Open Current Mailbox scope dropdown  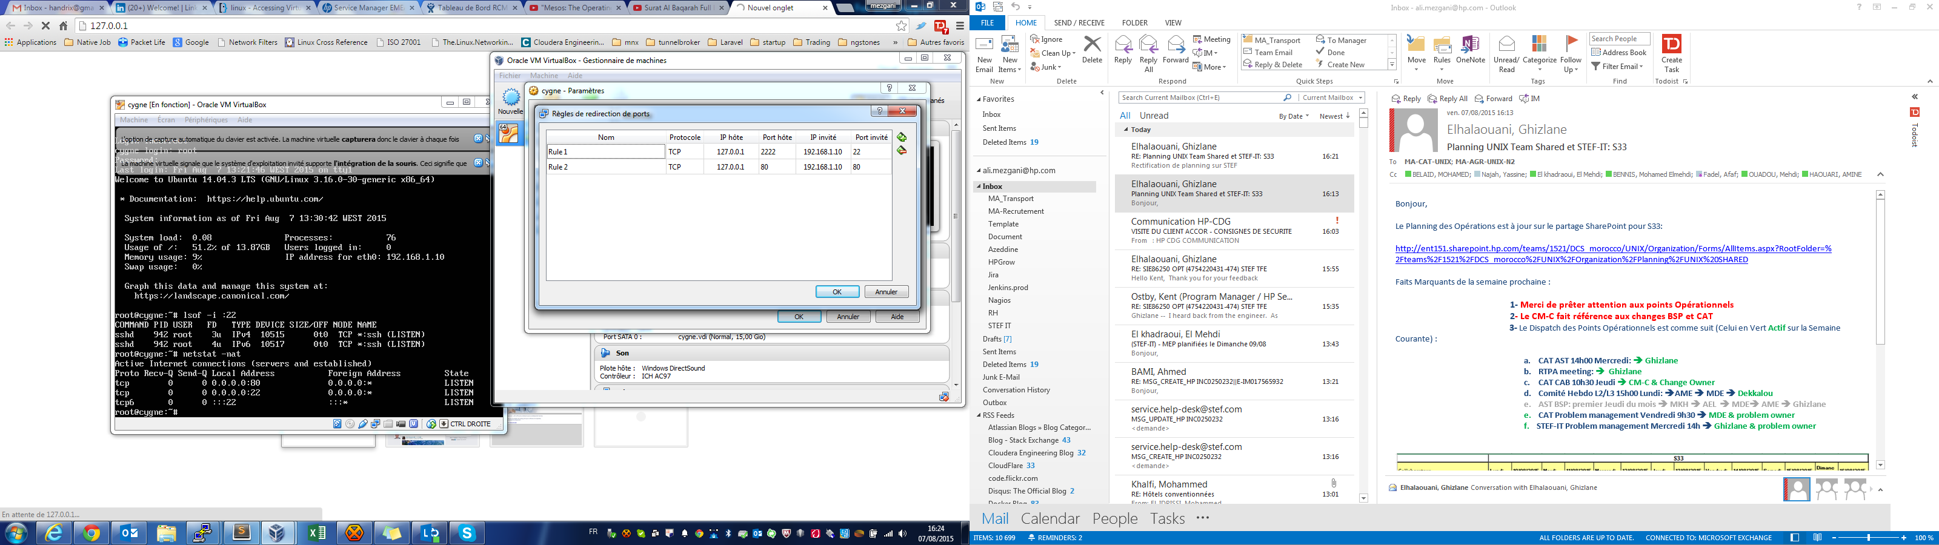pyautogui.click(x=1332, y=98)
